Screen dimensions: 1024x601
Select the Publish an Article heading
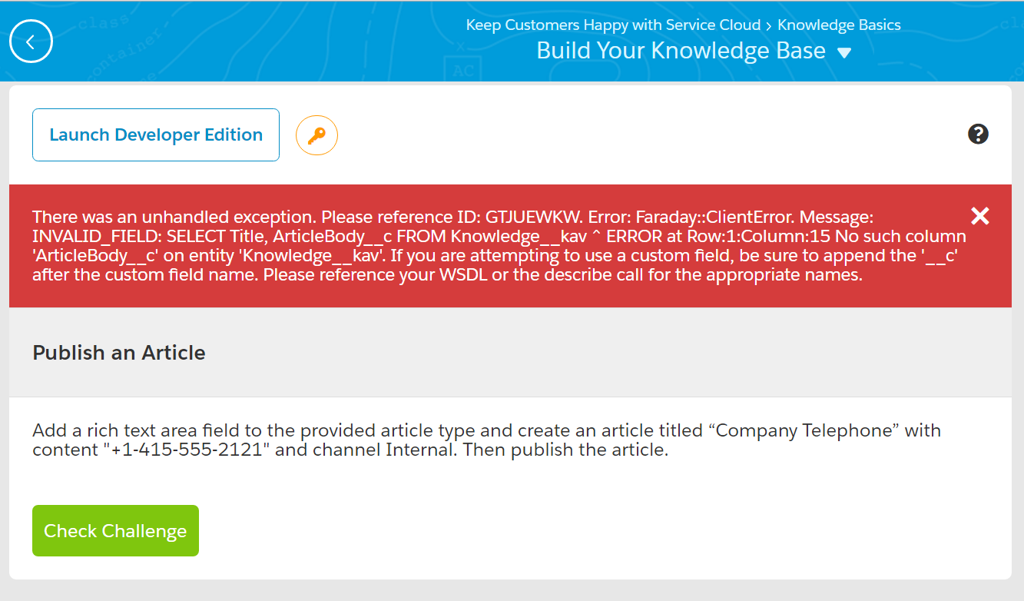click(119, 353)
